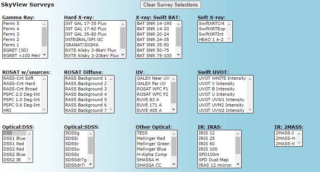Click down arrow of Soft X-ray scrollbar
Viewport: 320px width, 172px height.
[229, 39]
